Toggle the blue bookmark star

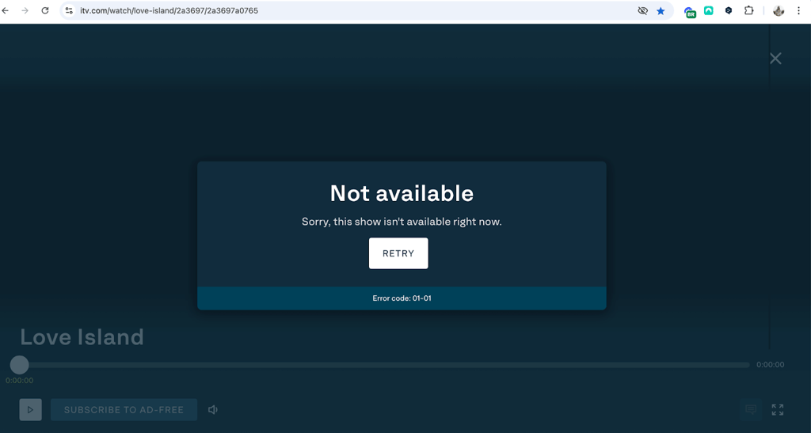tap(661, 10)
